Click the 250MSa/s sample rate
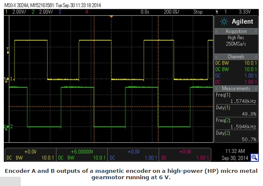Viewport: 263px width, 186px height. [x=236, y=44]
